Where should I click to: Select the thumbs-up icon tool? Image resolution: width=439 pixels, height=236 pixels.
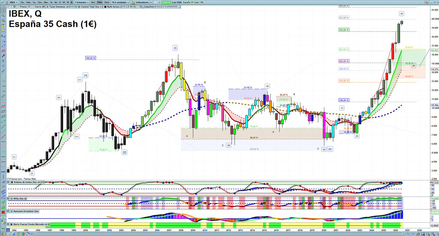3,207
